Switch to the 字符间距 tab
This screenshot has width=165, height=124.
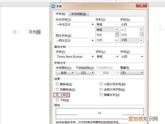(79, 14)
